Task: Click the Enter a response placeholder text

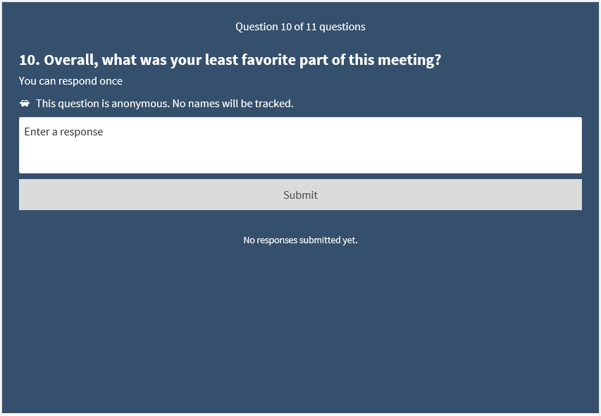Action: [x=63, y=132]
